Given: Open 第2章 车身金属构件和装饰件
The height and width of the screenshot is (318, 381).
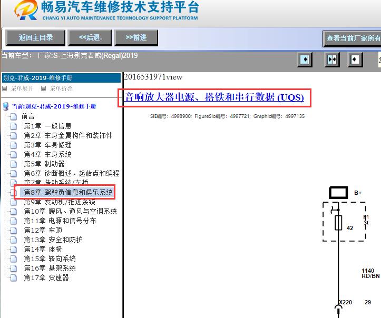Looking at the screenshot, I should coord(68,135).
